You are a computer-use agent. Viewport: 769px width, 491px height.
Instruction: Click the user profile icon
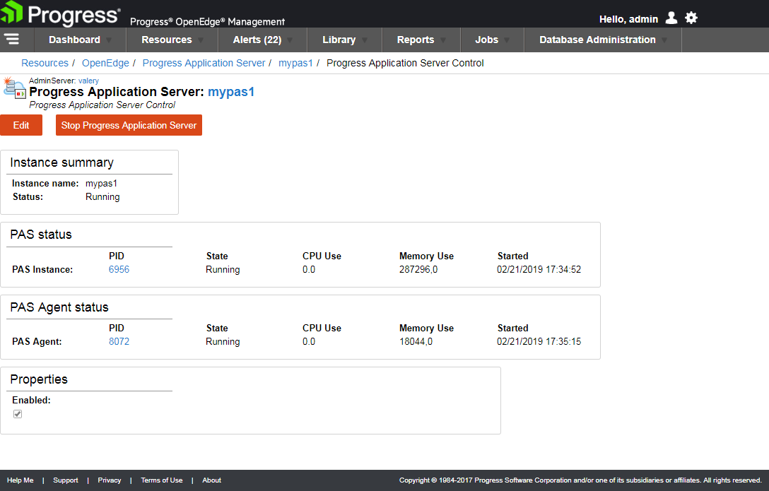pos(671,18)
